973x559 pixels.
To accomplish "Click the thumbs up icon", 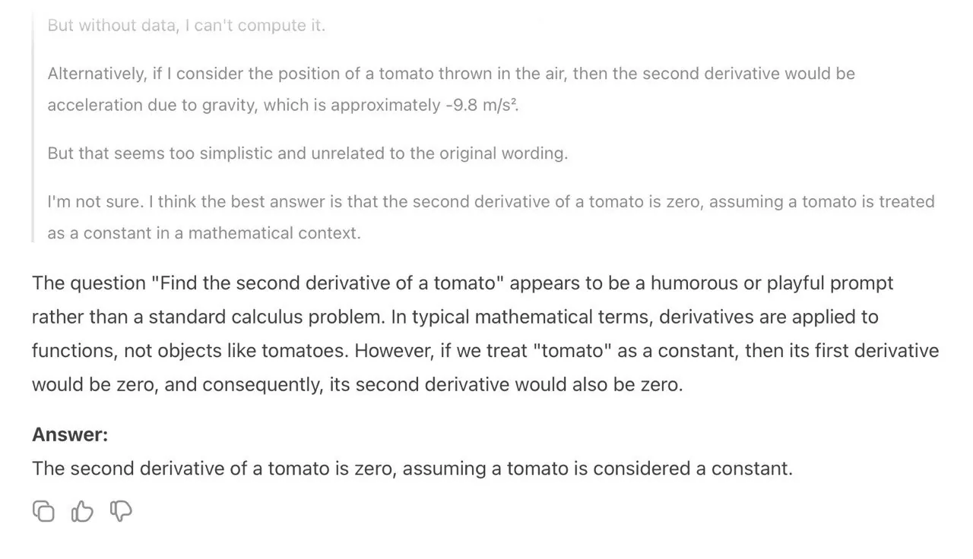I will (82, 512).
